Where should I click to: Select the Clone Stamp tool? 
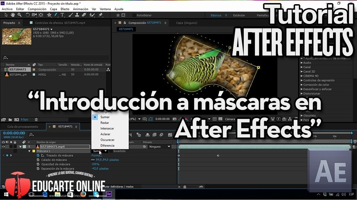(x=77, y=15)
